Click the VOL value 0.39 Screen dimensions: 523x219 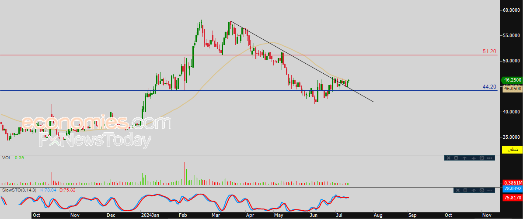tap(19, 158)
